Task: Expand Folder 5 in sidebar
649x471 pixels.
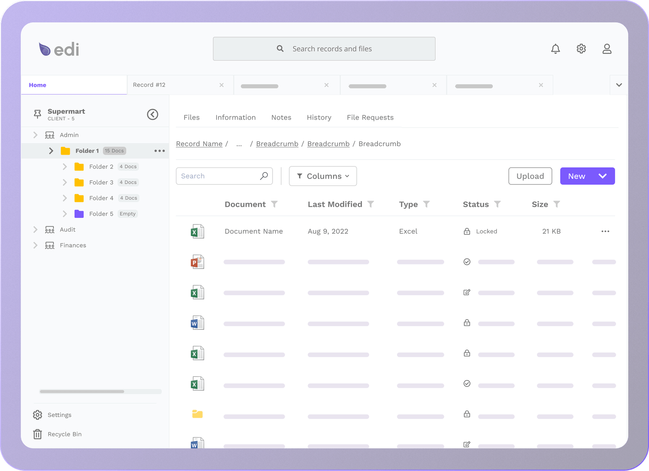Action: click(64, 214)
